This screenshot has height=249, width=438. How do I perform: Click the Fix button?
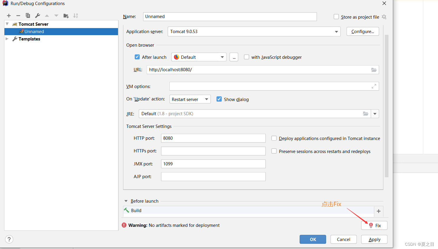coord(374,225)
